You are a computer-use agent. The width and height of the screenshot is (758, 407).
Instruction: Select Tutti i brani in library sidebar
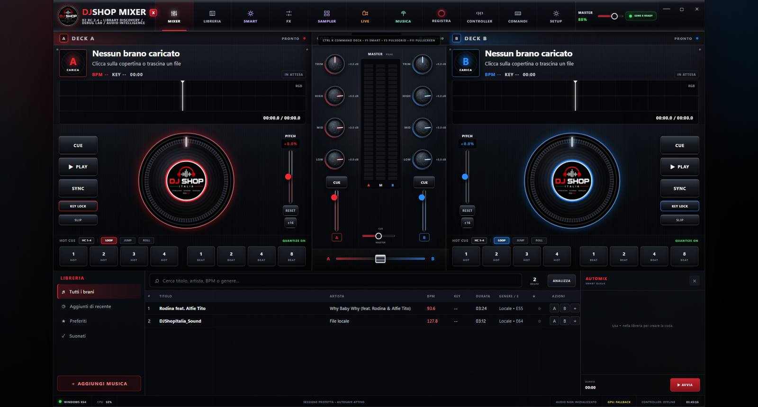pos(99,292)
